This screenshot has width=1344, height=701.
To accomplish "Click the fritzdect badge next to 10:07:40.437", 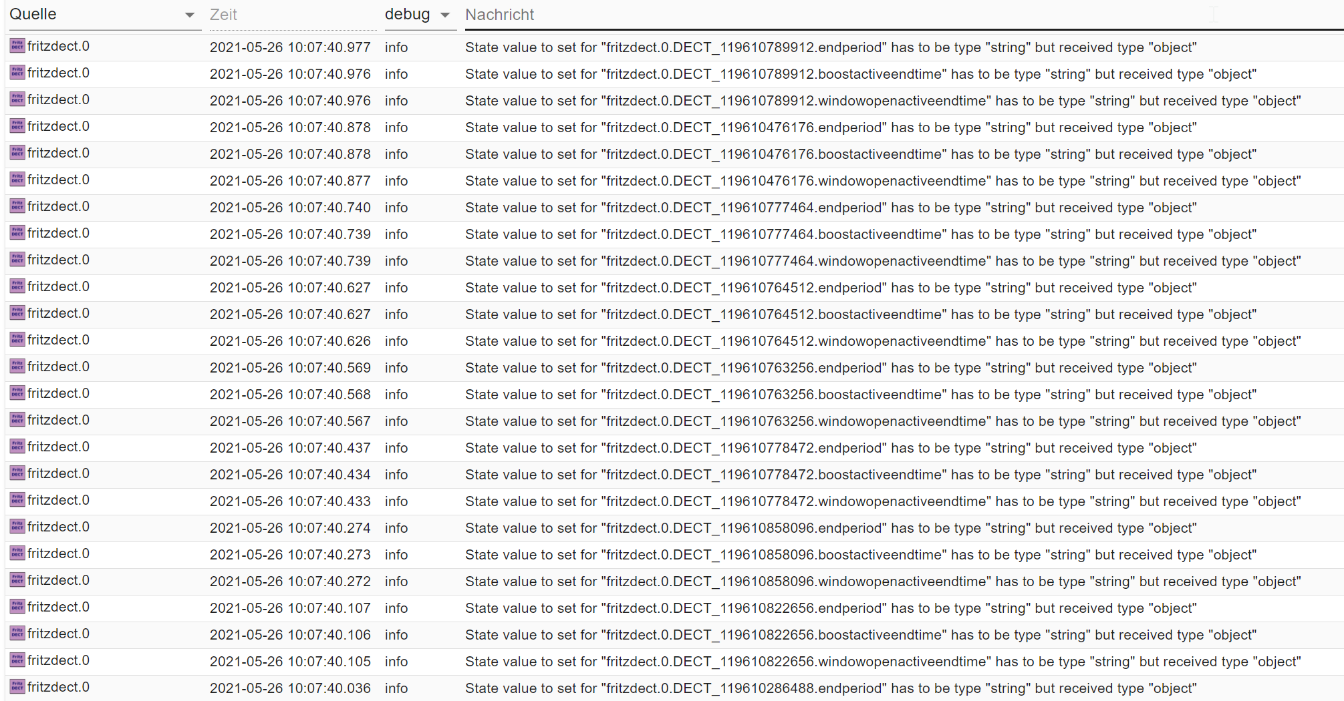I will point(17,446).
